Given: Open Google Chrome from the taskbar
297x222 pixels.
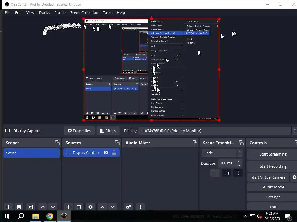Looking at the screenshot, I should point(50,216).
